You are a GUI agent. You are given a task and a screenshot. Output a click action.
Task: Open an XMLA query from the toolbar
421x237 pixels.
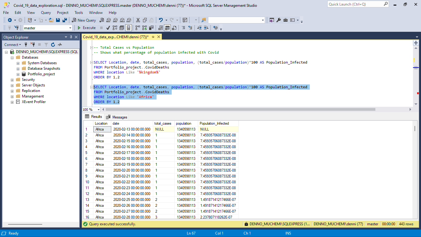coord(122,20)
